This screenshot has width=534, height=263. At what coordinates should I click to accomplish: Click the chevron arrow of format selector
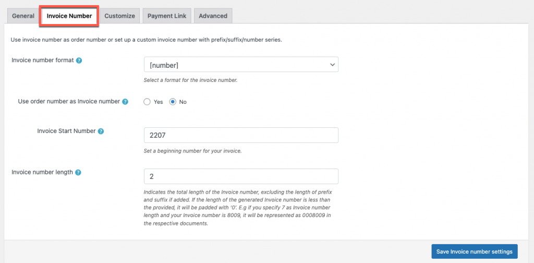(332, 65)
